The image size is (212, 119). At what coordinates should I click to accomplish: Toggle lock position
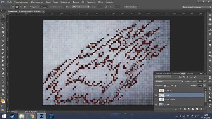(x=172, y=86)
